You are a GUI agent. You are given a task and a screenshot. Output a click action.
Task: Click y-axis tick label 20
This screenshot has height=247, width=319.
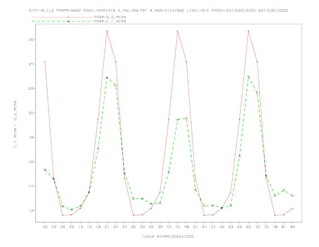31,113
